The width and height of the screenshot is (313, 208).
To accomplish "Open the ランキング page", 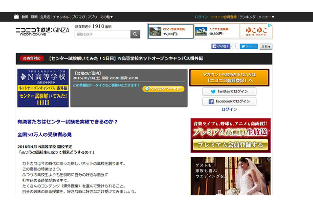I will coord(247,17).
